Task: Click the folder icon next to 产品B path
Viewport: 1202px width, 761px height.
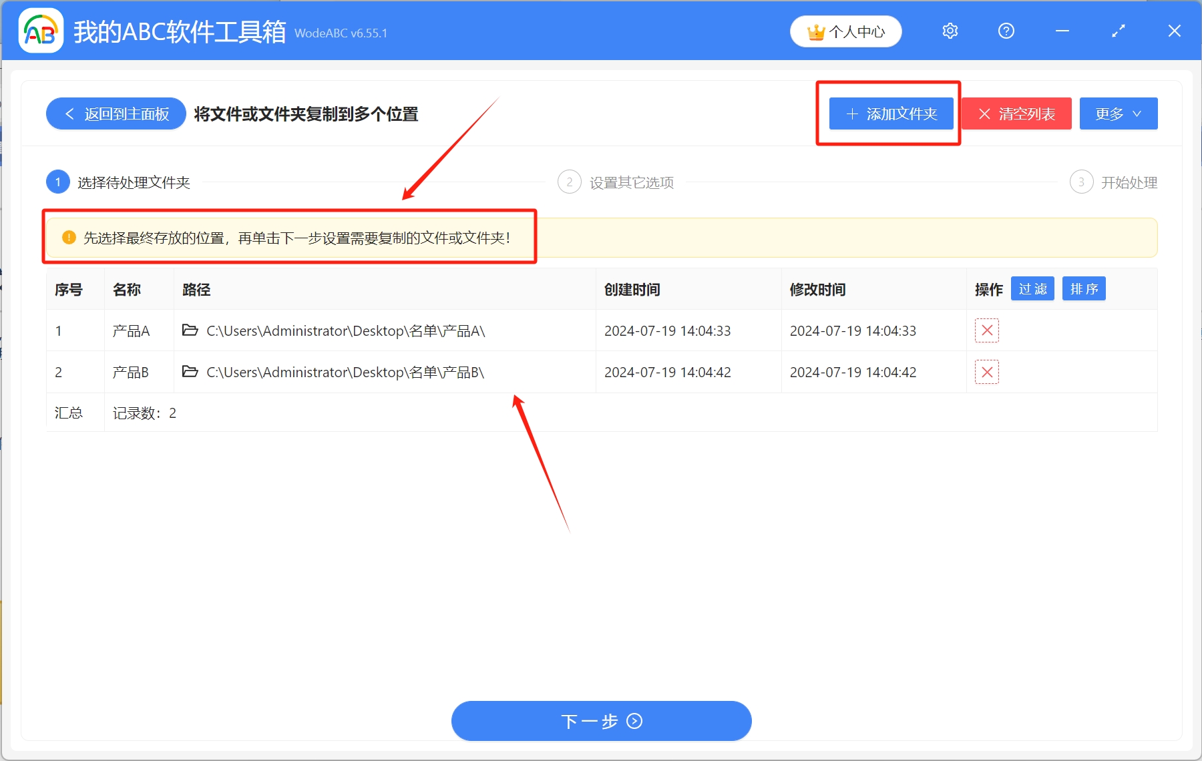Action: 190,372
